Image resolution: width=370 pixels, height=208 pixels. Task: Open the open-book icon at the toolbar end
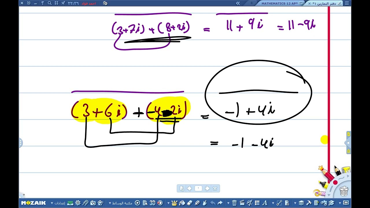pos(346,203)
